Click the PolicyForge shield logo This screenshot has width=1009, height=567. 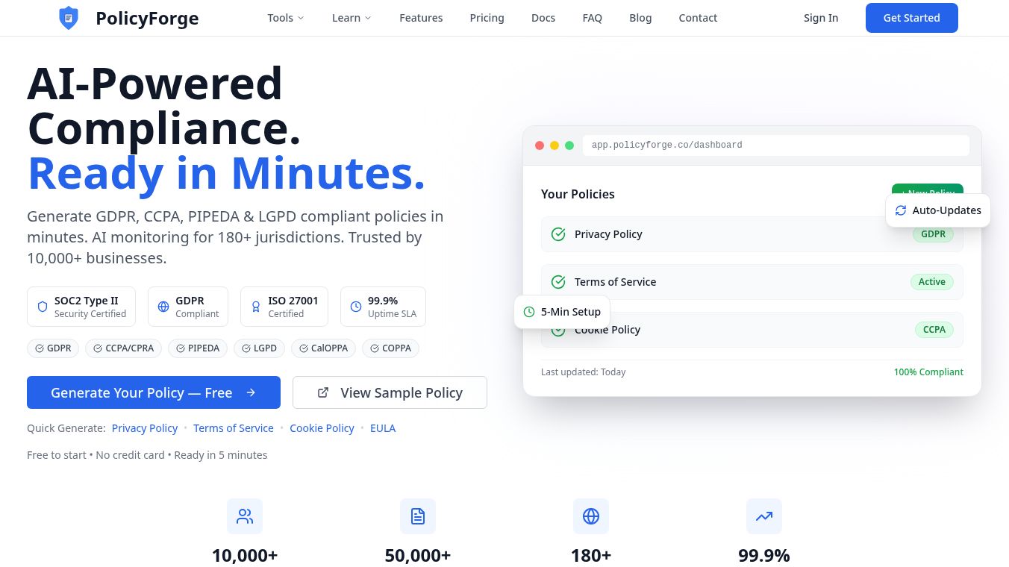point(68,17)
